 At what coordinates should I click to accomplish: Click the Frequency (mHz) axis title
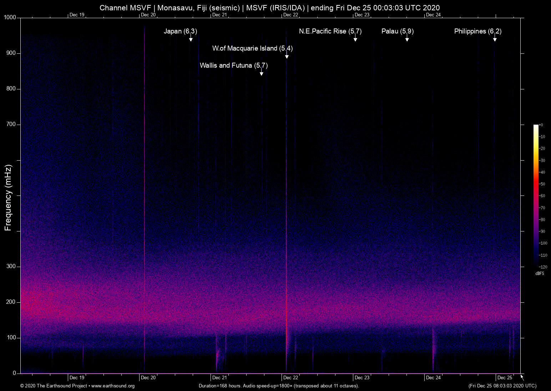point(8,198)
